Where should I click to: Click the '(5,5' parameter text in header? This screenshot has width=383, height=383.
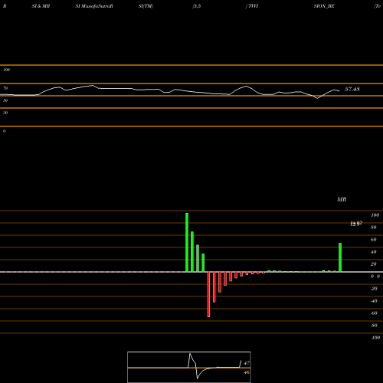197,6
